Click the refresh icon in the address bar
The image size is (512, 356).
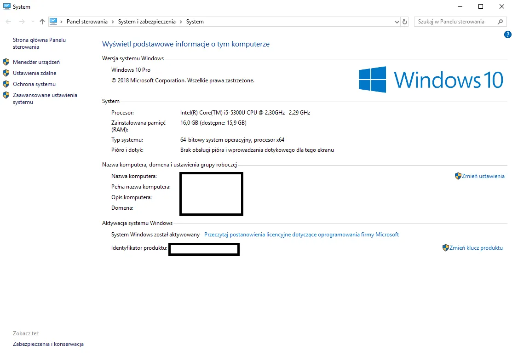point(404,22)
